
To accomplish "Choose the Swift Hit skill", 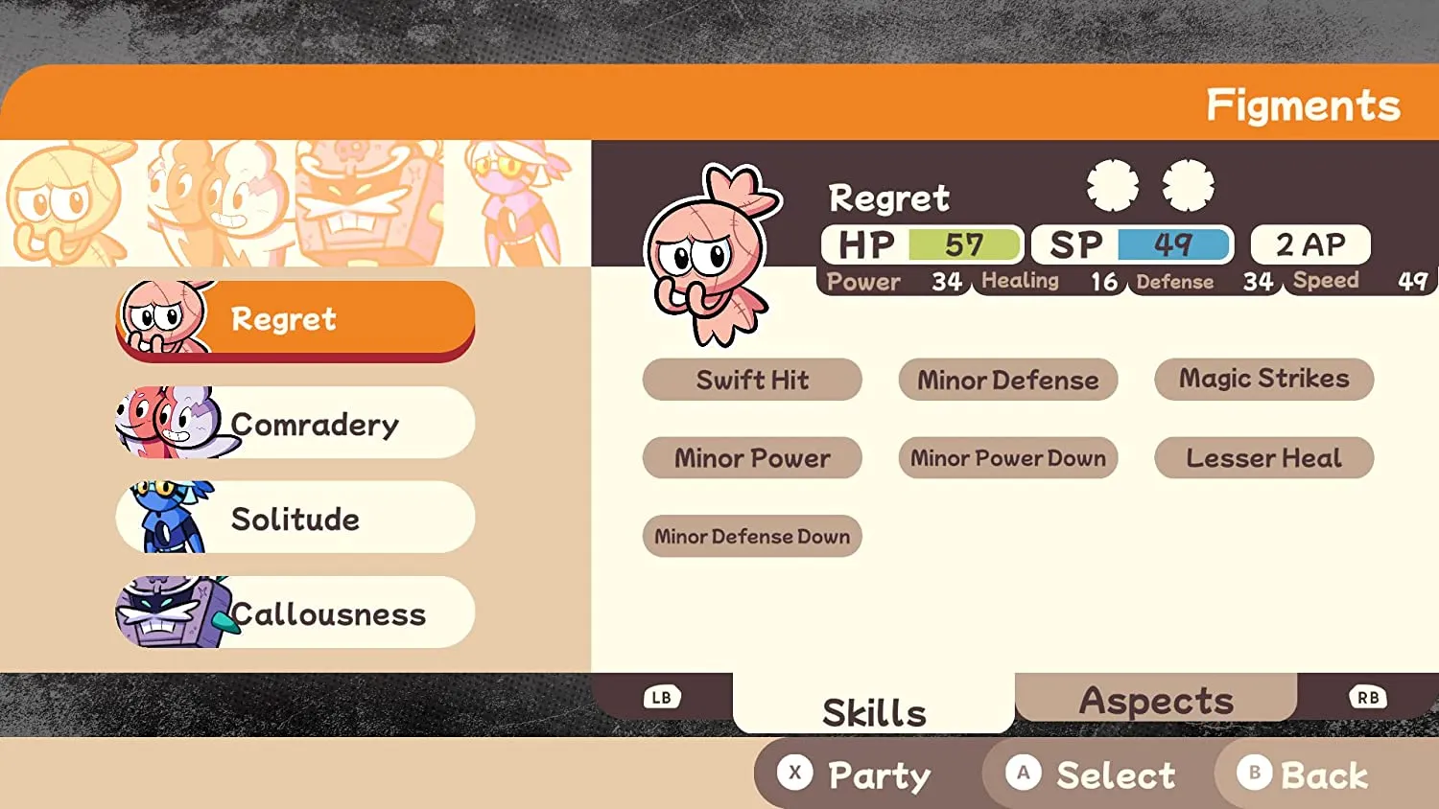I will coord(752,380).
